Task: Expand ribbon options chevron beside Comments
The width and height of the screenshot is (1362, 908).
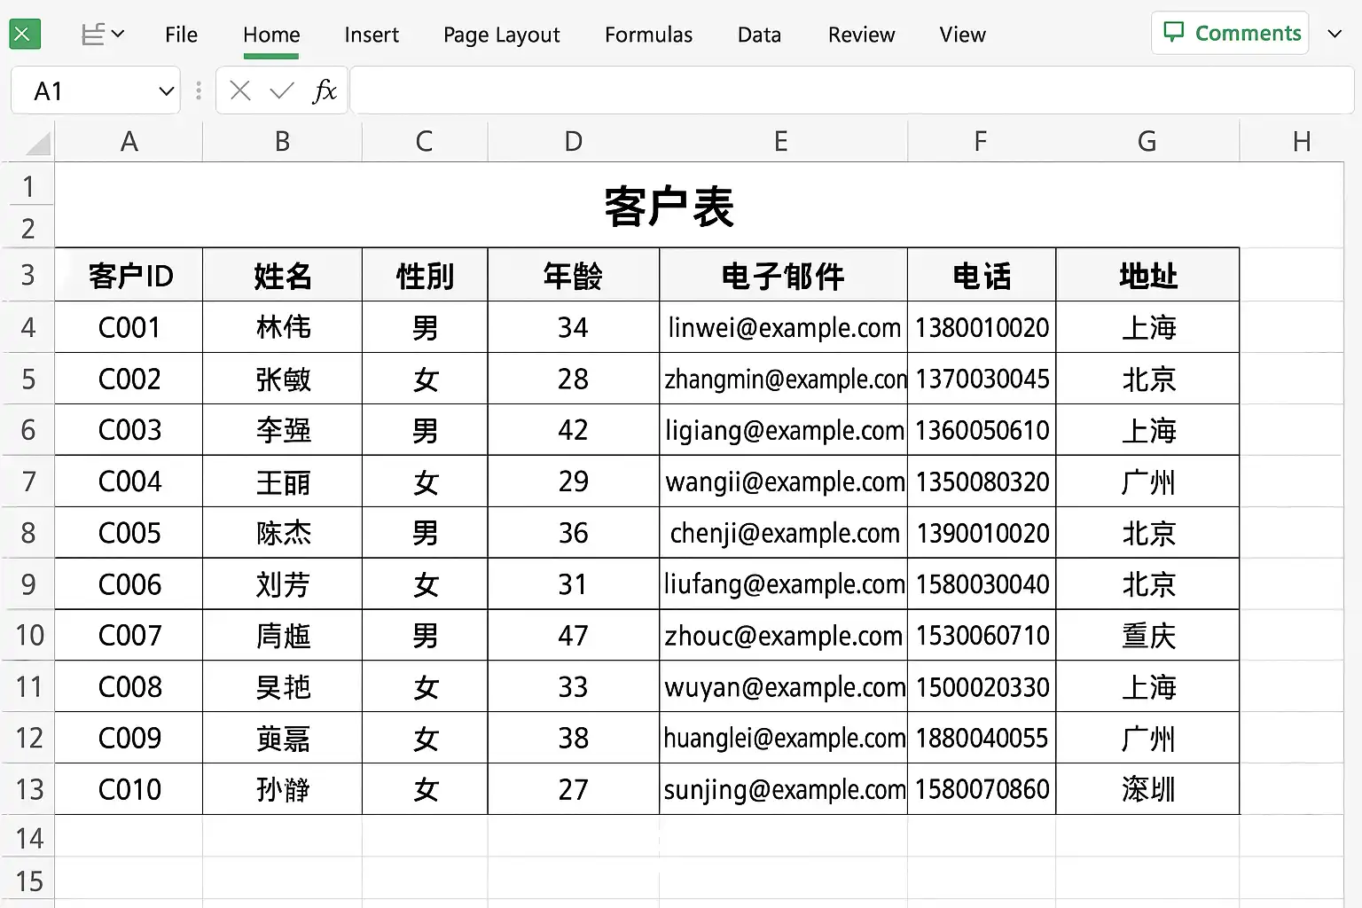Action: 1335,34
